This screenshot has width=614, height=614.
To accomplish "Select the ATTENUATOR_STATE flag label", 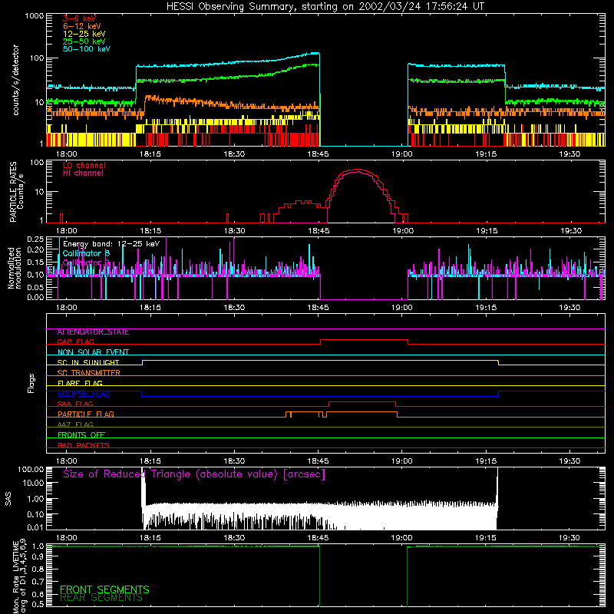I will 93,332.
